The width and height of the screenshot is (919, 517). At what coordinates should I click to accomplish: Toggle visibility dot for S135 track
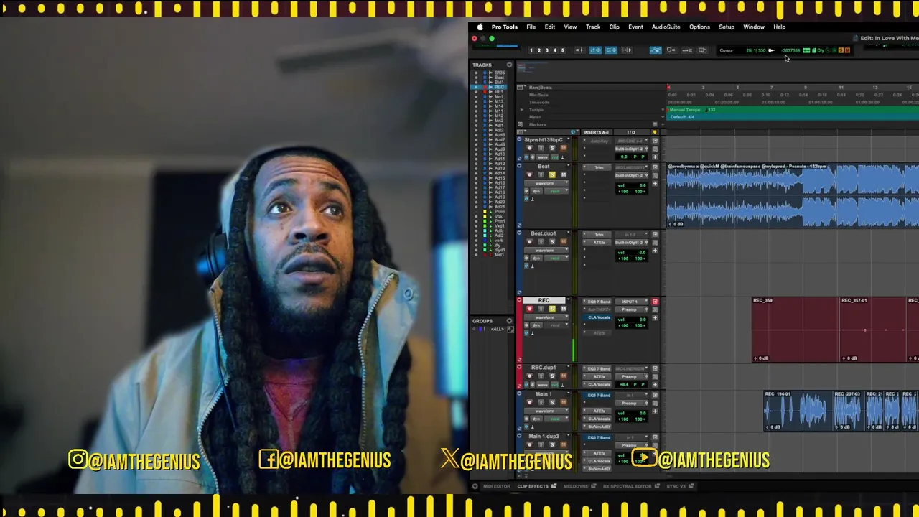[475, 73]
